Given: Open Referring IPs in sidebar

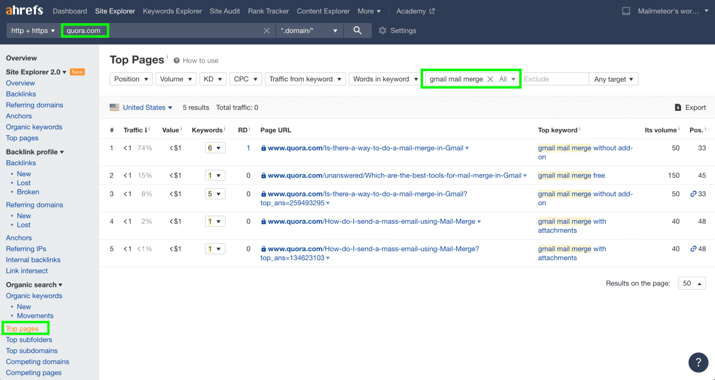Looking at the screenshot, I should 26,249.
